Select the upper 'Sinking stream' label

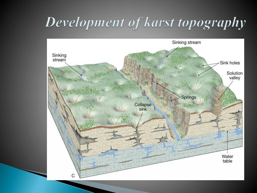tap(186, 42)
